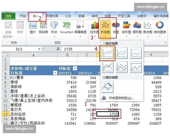The width and height of the screenshot is (170, 136).
Task: Open the 开发工具 ribbon tab
Action: 124,16
